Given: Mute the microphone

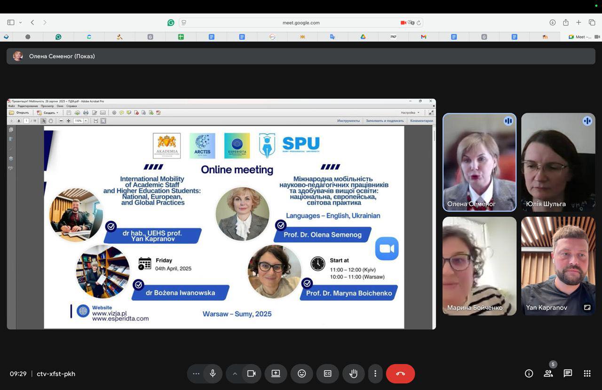Looking at the screenshot, I should point(213,374).
